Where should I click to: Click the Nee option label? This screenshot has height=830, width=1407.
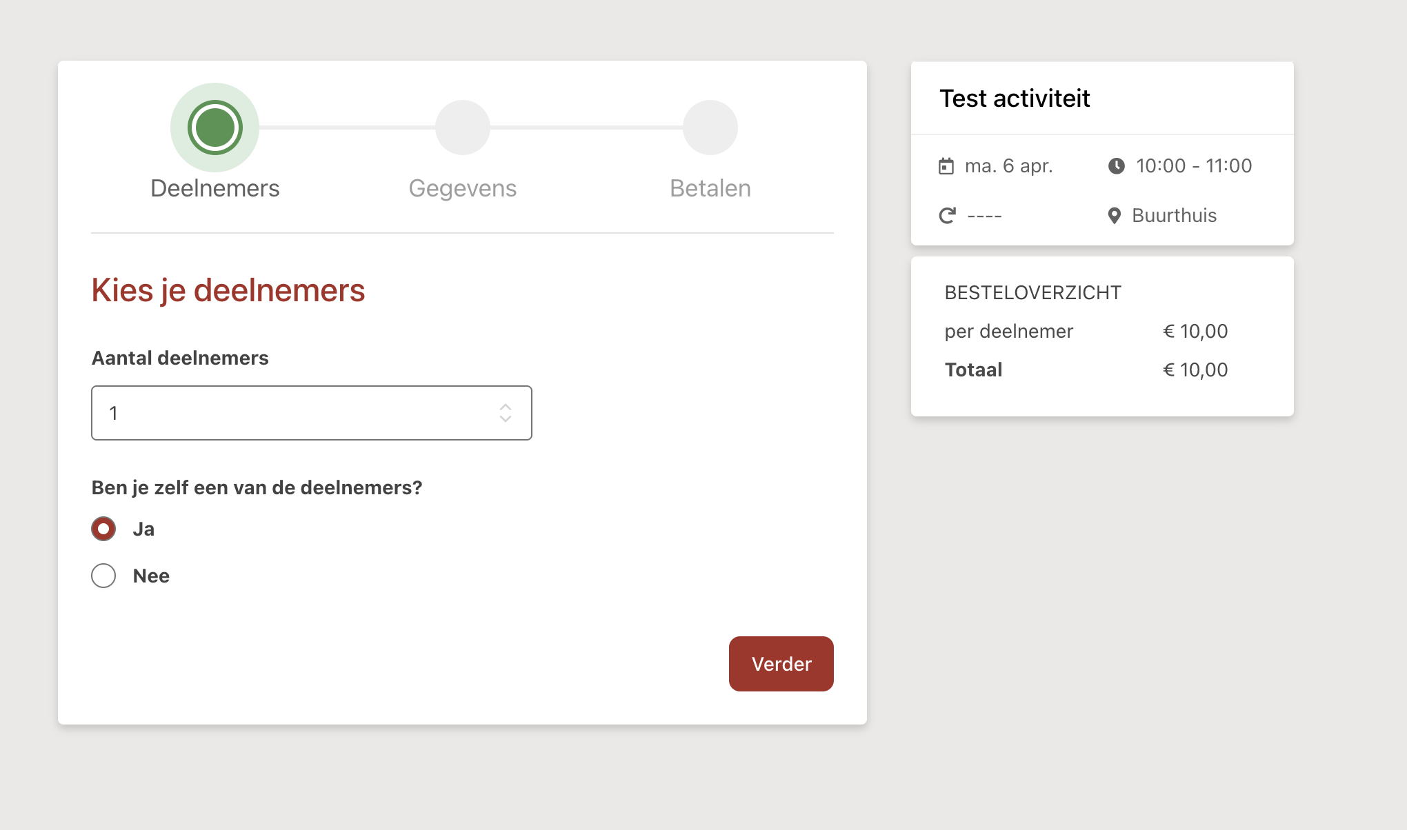(x=151, y=576)
